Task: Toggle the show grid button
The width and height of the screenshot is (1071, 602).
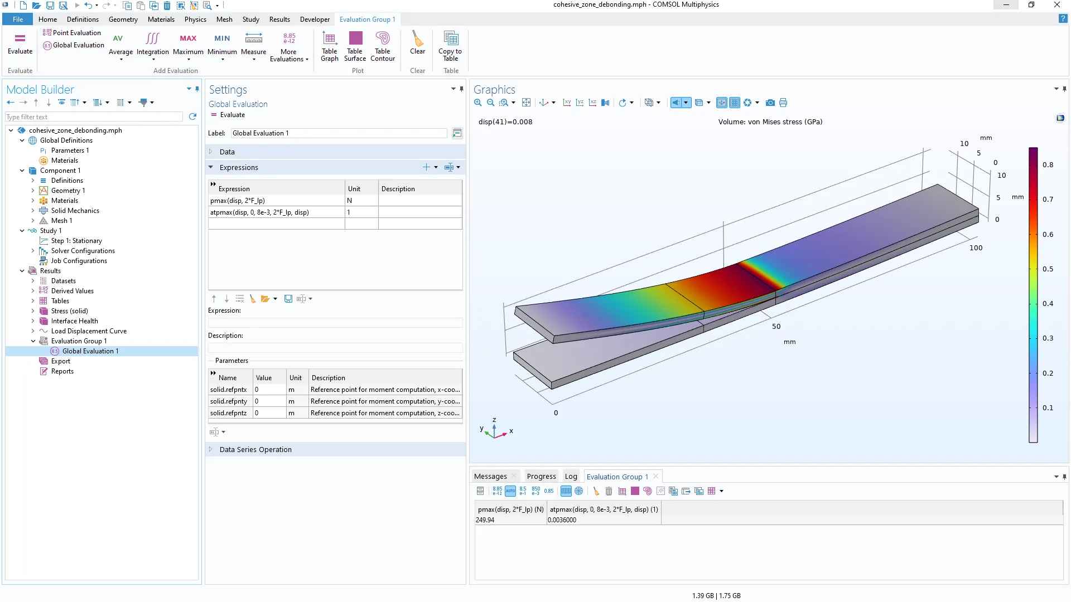Action: (x=735, y=103)
